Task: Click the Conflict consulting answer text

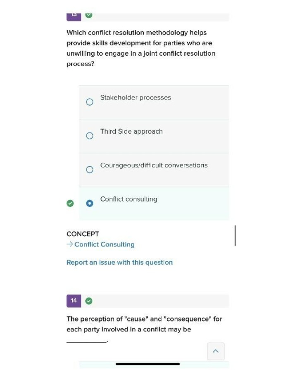Action: (129, 199)
